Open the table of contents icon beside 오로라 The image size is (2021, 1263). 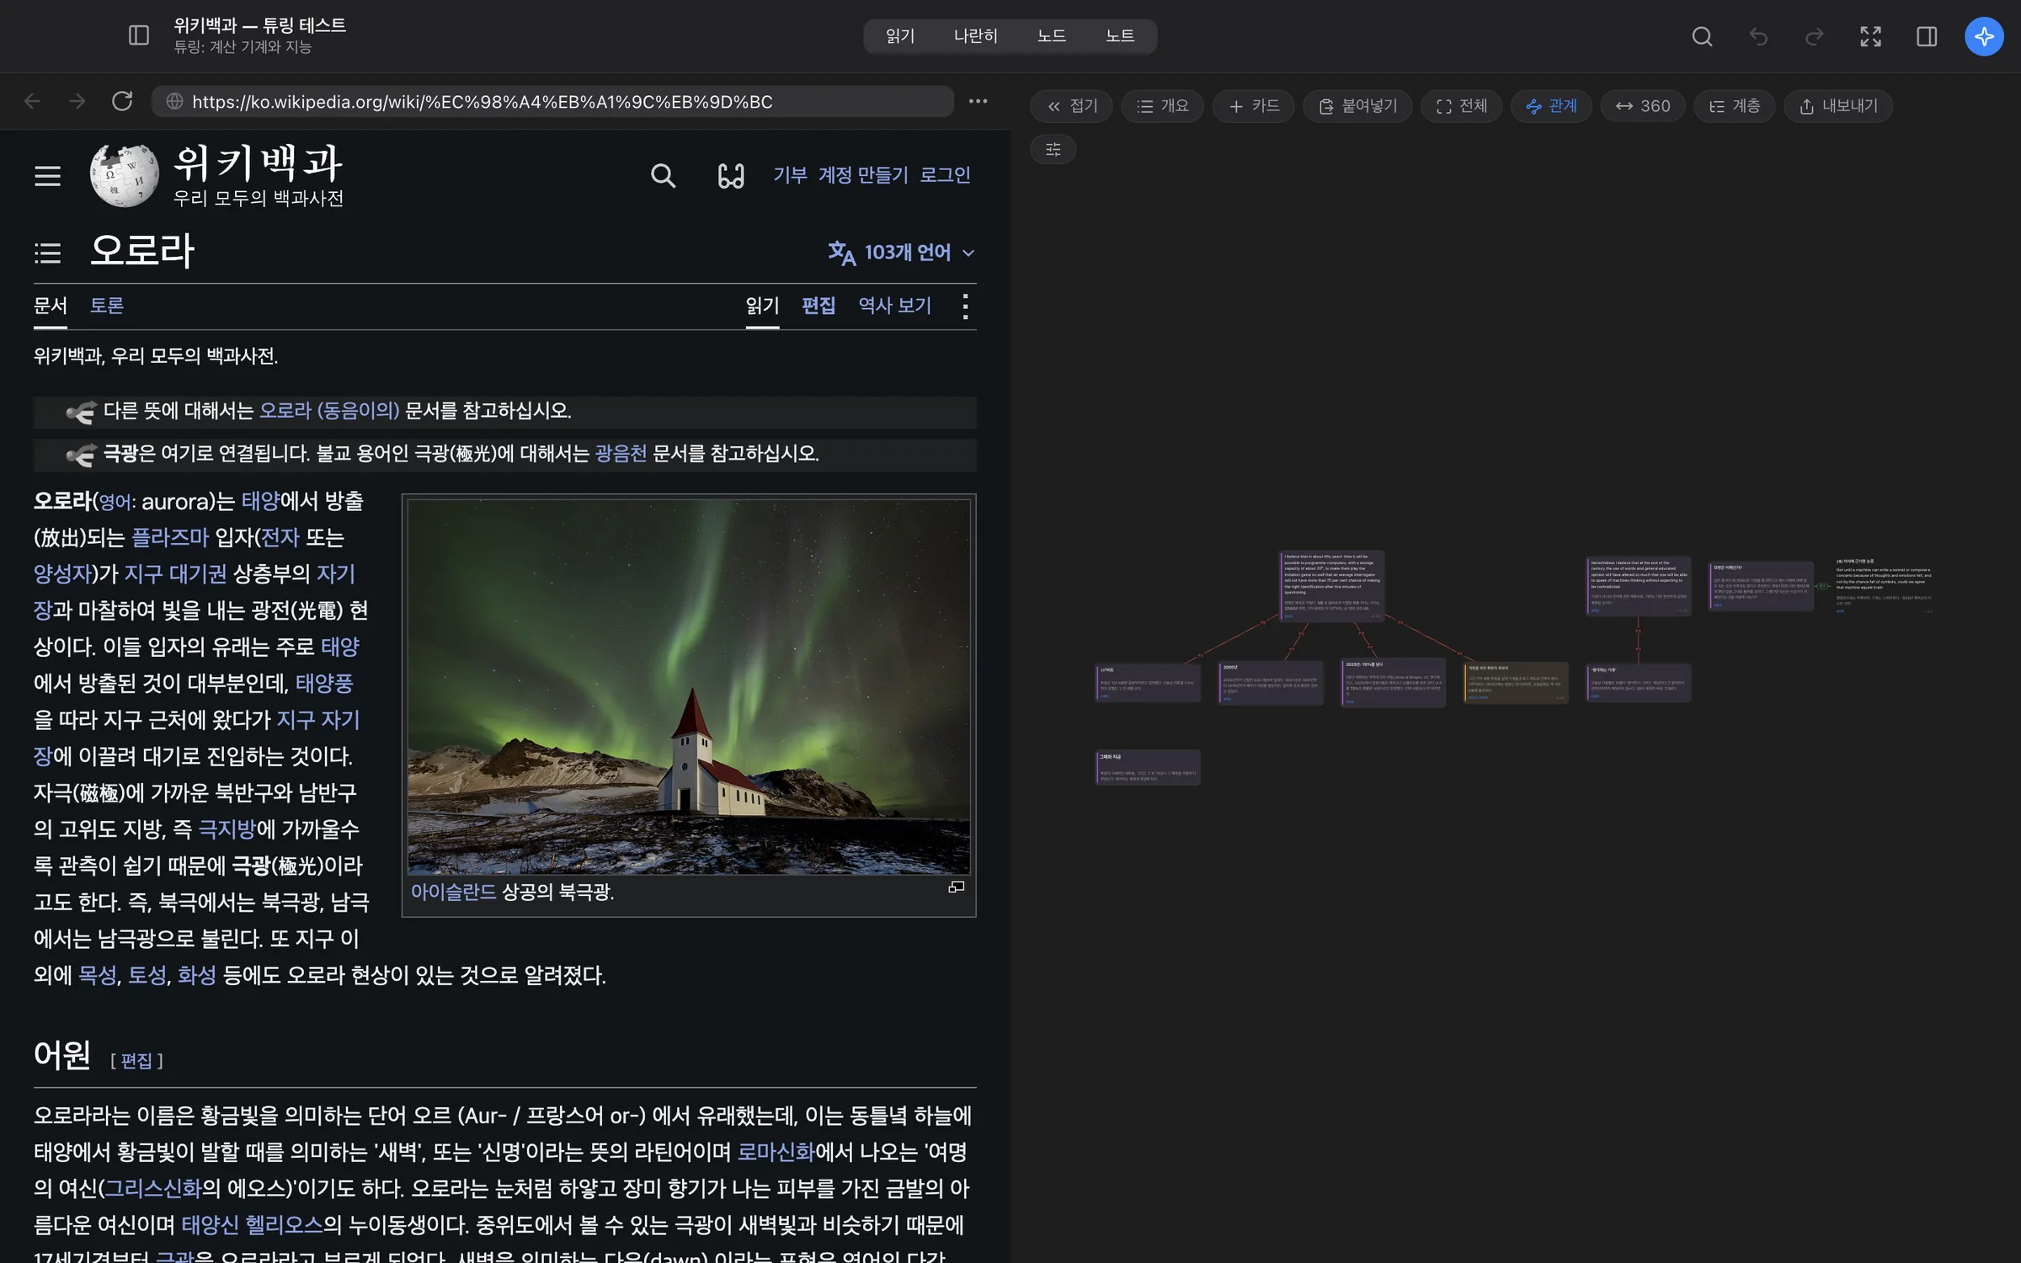(47, 253)
